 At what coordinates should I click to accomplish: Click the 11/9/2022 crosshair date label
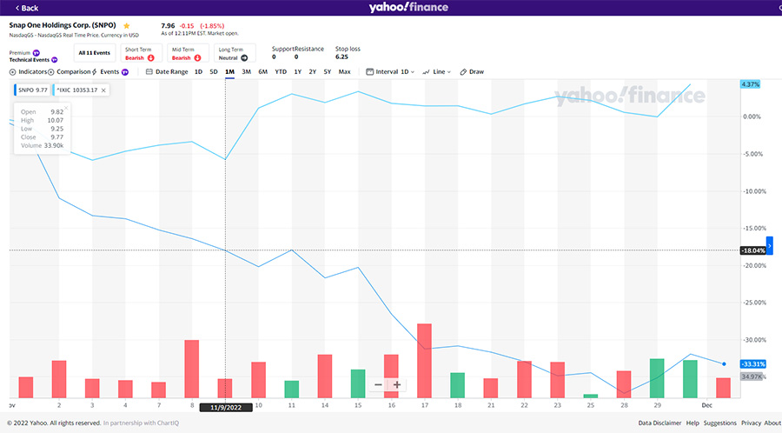[225, 408]
